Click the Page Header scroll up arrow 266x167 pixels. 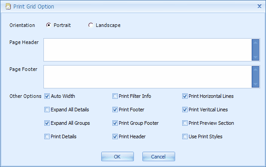pos(256,43)
